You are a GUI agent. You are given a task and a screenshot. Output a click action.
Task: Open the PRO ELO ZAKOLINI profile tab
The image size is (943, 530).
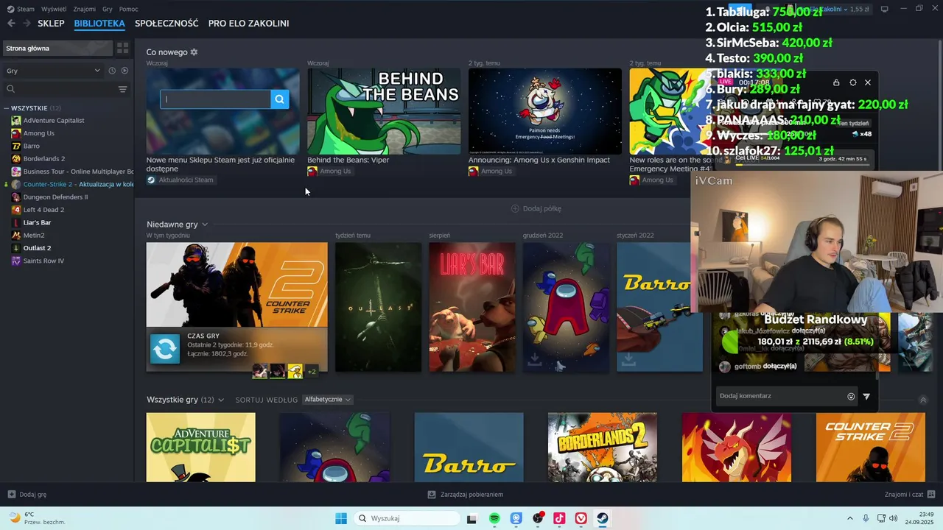[248, 24]
